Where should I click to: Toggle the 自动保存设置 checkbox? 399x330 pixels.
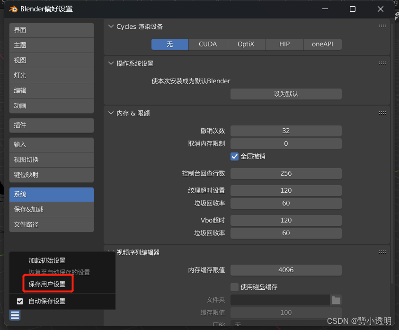pyautogui.click(x=20, y=302)
